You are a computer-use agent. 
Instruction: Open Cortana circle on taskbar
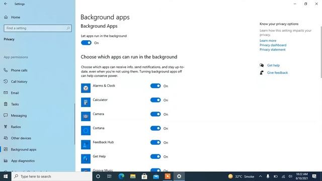(98, 176)
